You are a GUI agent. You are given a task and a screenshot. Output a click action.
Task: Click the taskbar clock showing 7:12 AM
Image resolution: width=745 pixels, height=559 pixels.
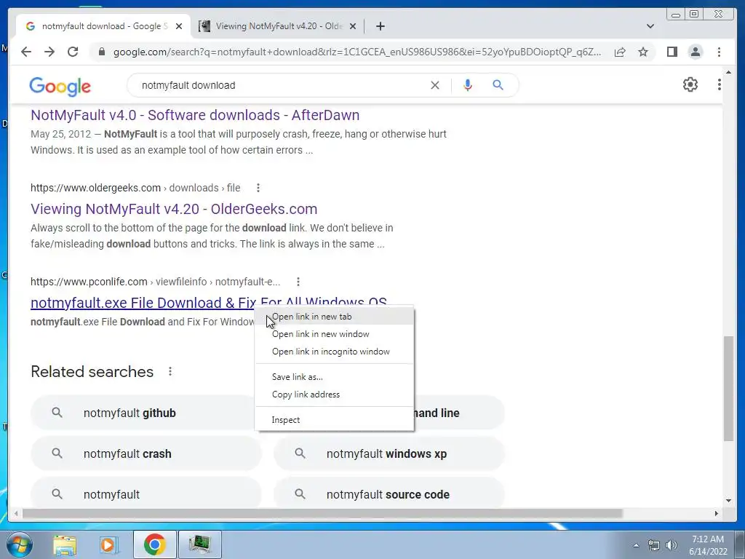click(708, 545)
